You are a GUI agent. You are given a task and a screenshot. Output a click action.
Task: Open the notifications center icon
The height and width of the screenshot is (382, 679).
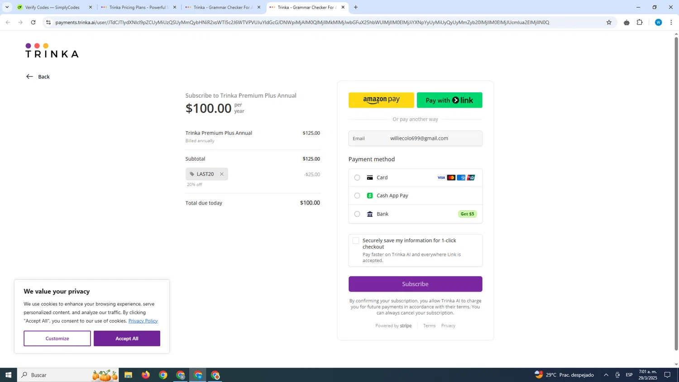tap(667, 375)
